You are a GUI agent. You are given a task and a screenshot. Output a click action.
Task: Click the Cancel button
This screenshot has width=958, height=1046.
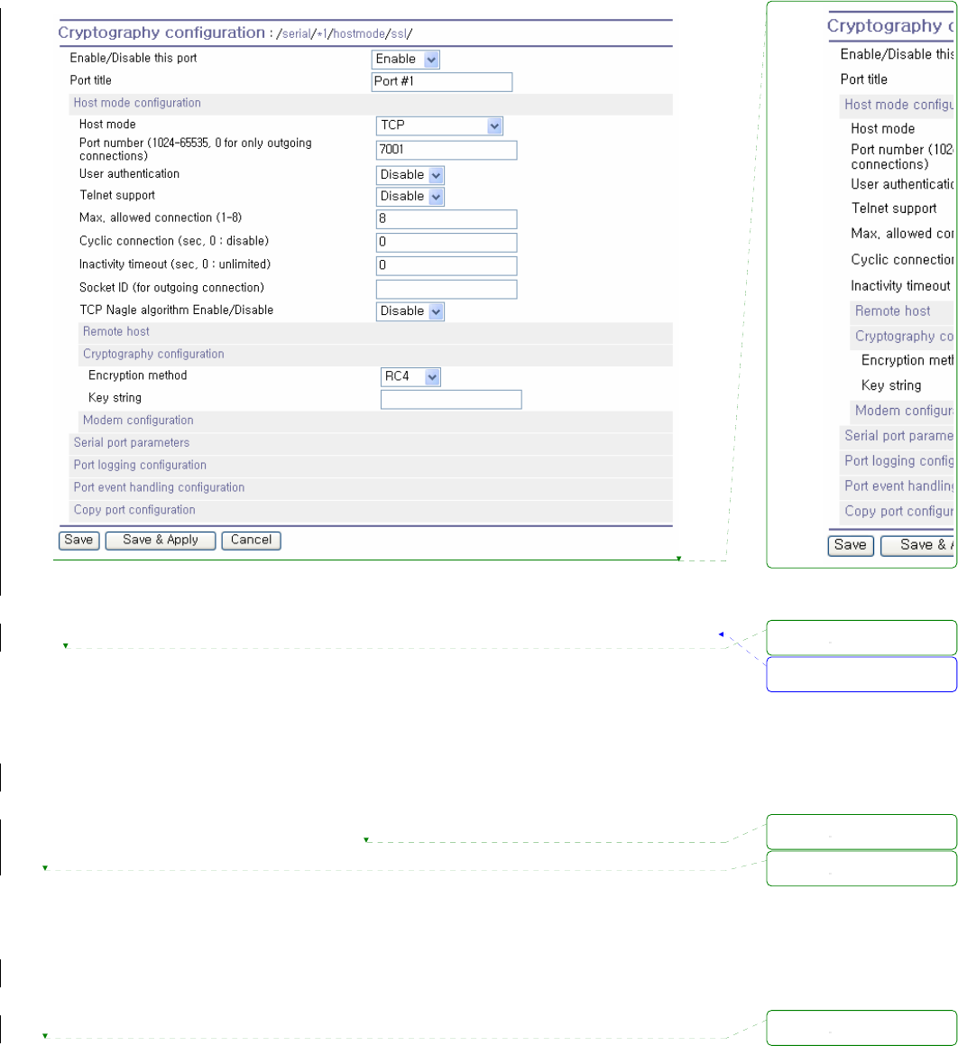[251, 541]
